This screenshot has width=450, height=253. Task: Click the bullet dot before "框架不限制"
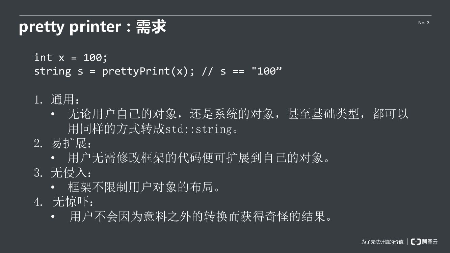coord(53,187)
